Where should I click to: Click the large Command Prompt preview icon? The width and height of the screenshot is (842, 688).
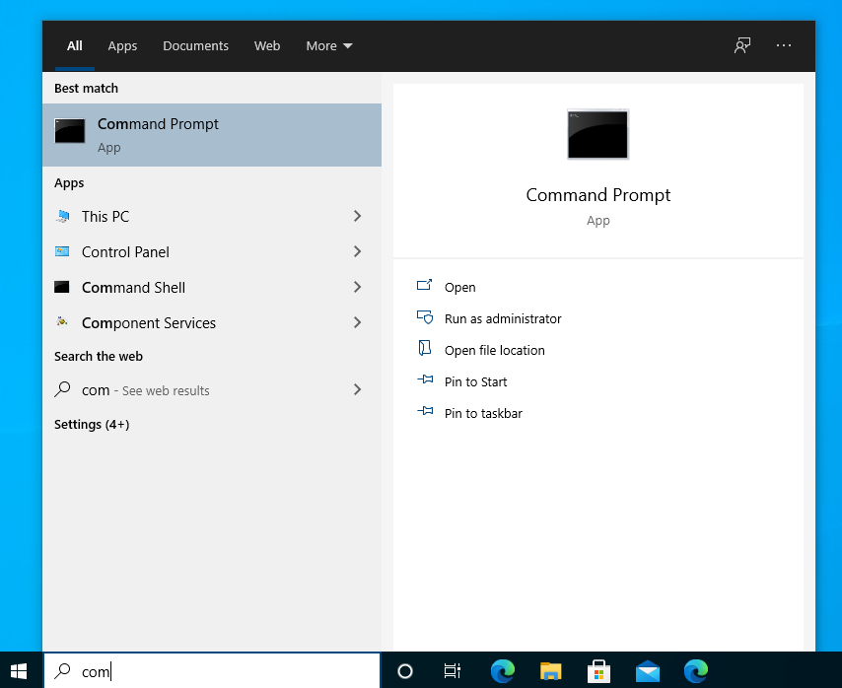pyautogui.click(x=597, y=134)
